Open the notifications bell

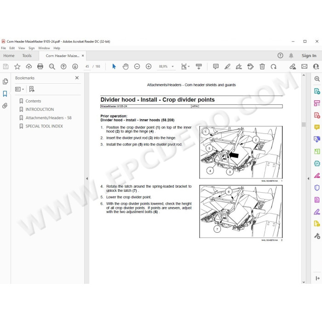[x=291, y=56]
